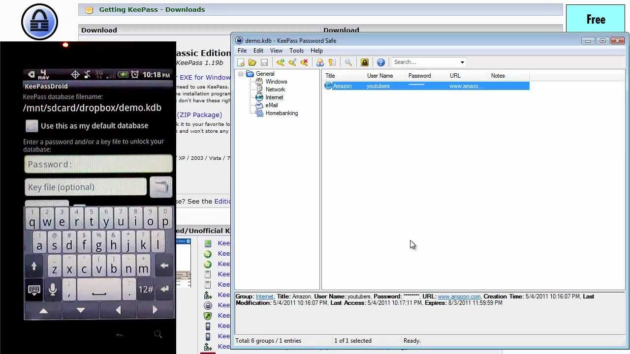Delete entry using key with red X
Viewport: 630px width, 354px height.
tap(304, 62)
